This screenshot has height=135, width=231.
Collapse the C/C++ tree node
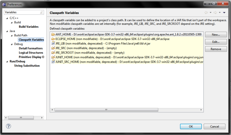pyautogui.click(x=7, y=18)
